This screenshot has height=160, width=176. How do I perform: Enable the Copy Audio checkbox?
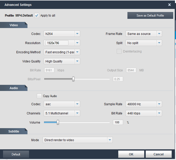(39, 96)
